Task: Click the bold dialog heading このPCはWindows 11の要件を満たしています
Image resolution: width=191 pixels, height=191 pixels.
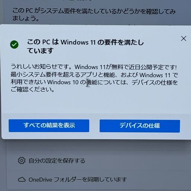Action: [85, 46]
